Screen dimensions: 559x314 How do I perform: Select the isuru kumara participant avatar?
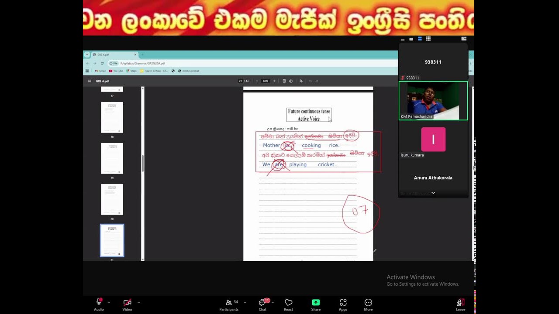pos(433,140)
